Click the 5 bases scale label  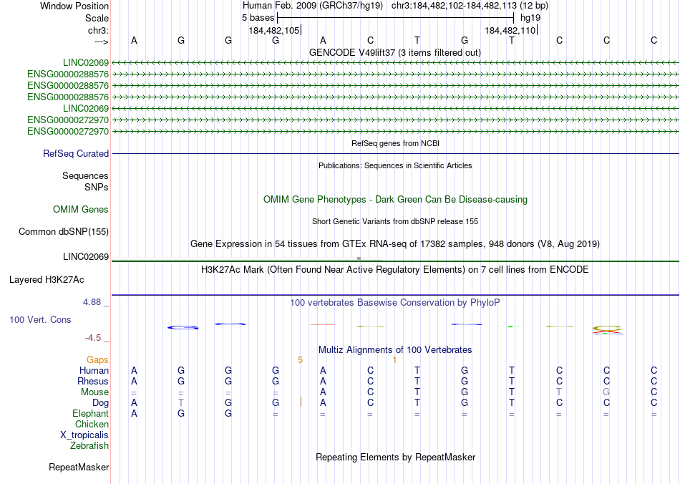(258, 18)
